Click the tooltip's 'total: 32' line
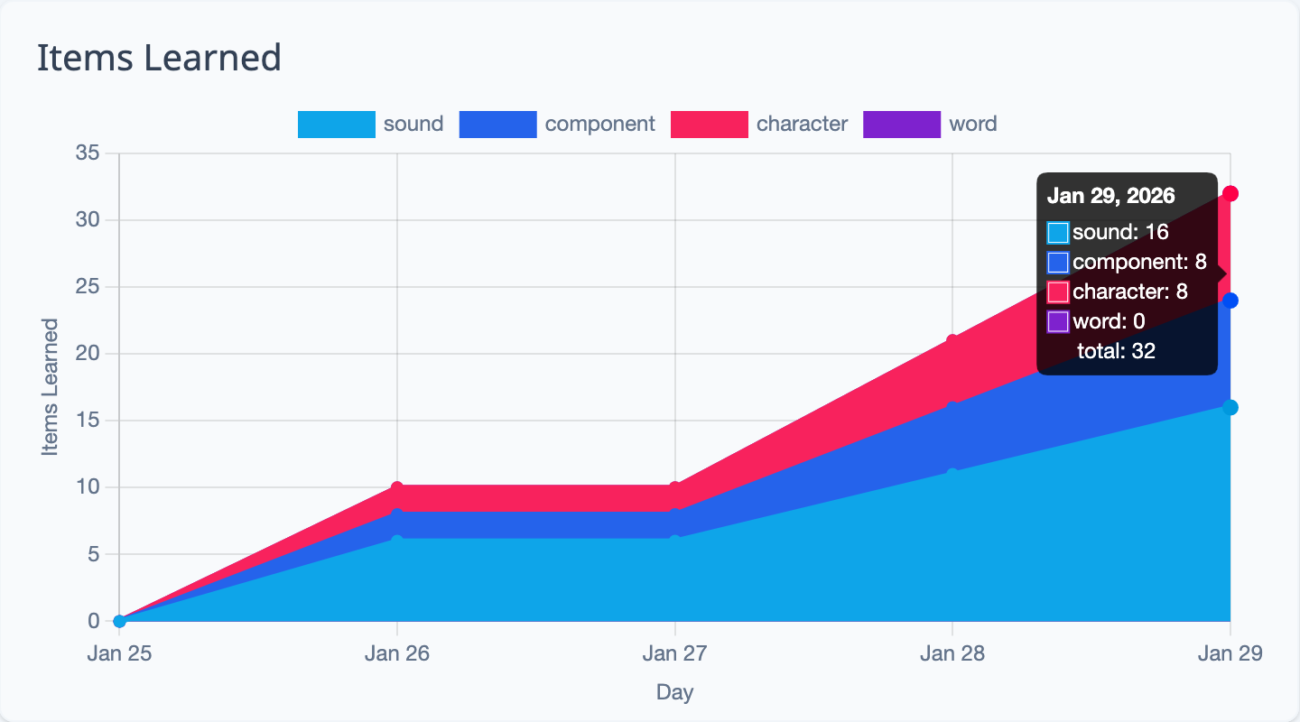 [x=1116, y=351]
